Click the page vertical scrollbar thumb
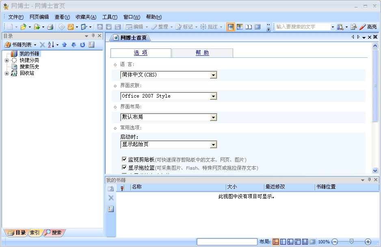Viewport: 381px width, 247px height. click(375, 85)
